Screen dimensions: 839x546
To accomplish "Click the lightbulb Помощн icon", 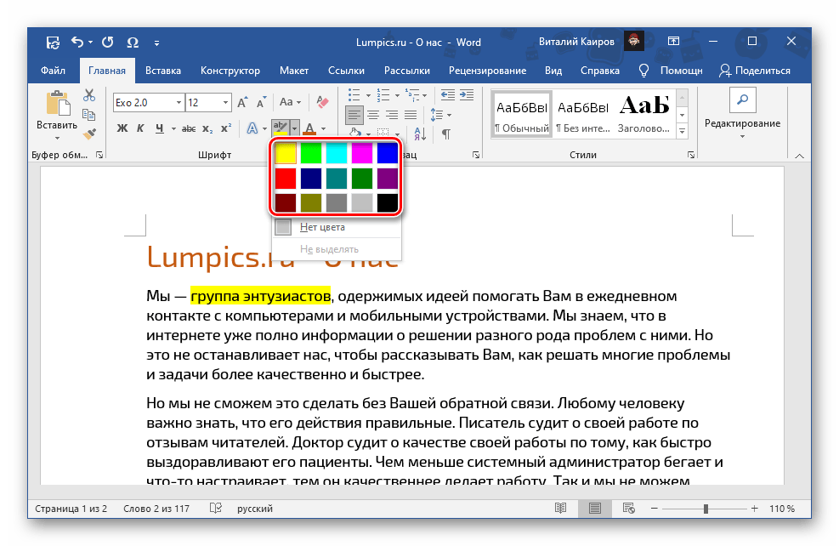I will 643,71.
